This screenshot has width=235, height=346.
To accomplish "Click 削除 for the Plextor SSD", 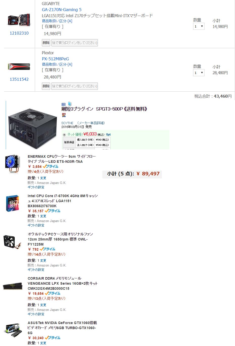I will click(x=46, y=86).
